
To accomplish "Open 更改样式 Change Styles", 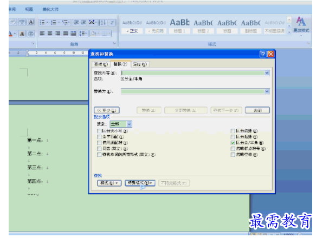I will [301, 26].
